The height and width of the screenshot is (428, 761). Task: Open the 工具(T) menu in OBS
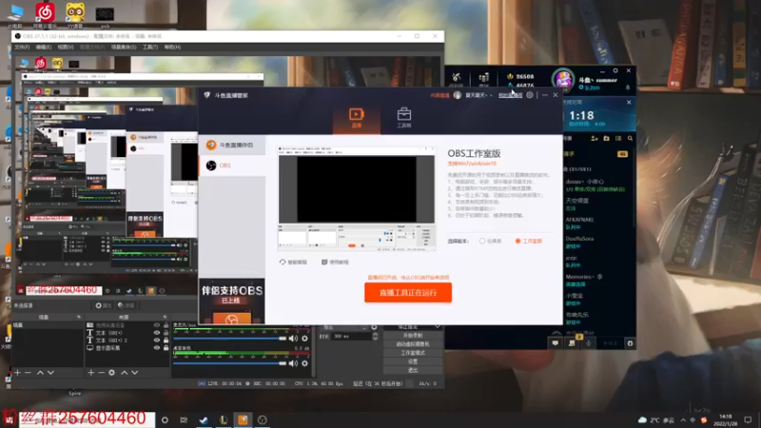(x=150, y=47)
